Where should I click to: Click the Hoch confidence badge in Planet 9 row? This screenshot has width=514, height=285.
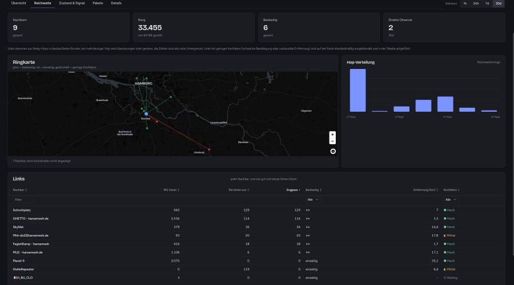(x=449, y=261)
